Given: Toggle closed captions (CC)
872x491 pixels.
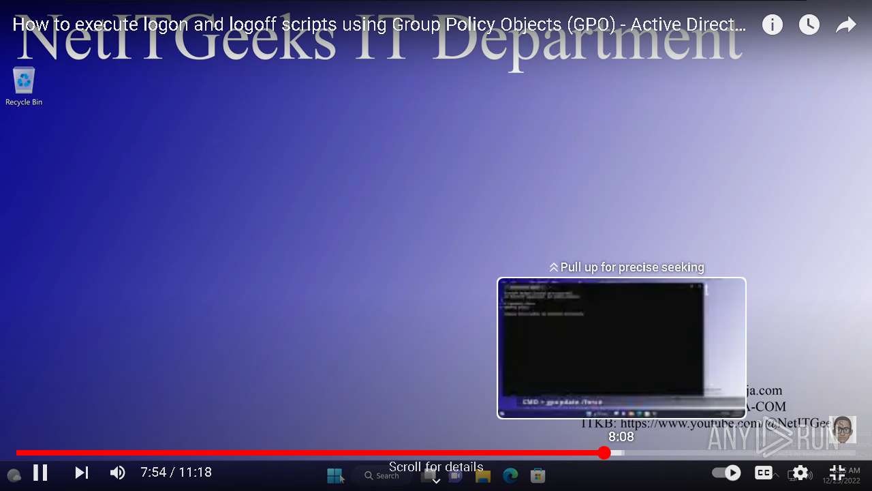Looking at the screenshot, I should click(764, 472).
